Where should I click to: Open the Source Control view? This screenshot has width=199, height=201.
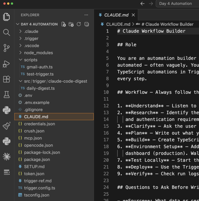(x=6, y=48)
